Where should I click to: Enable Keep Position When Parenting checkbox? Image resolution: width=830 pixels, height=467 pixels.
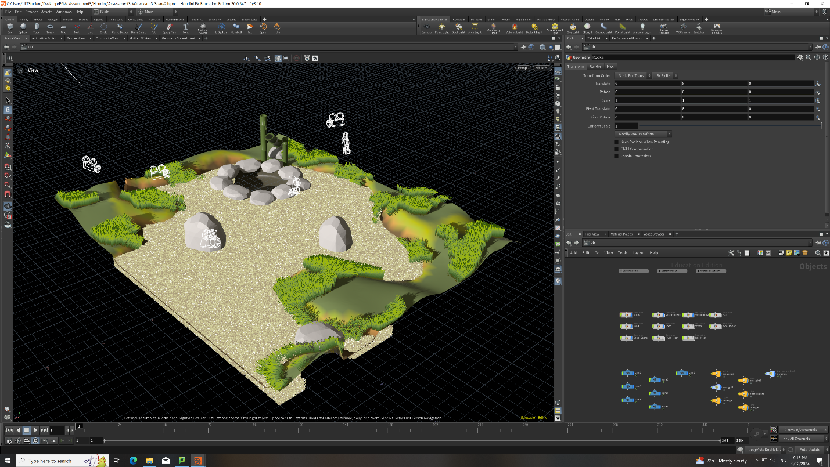click(617, 142)
